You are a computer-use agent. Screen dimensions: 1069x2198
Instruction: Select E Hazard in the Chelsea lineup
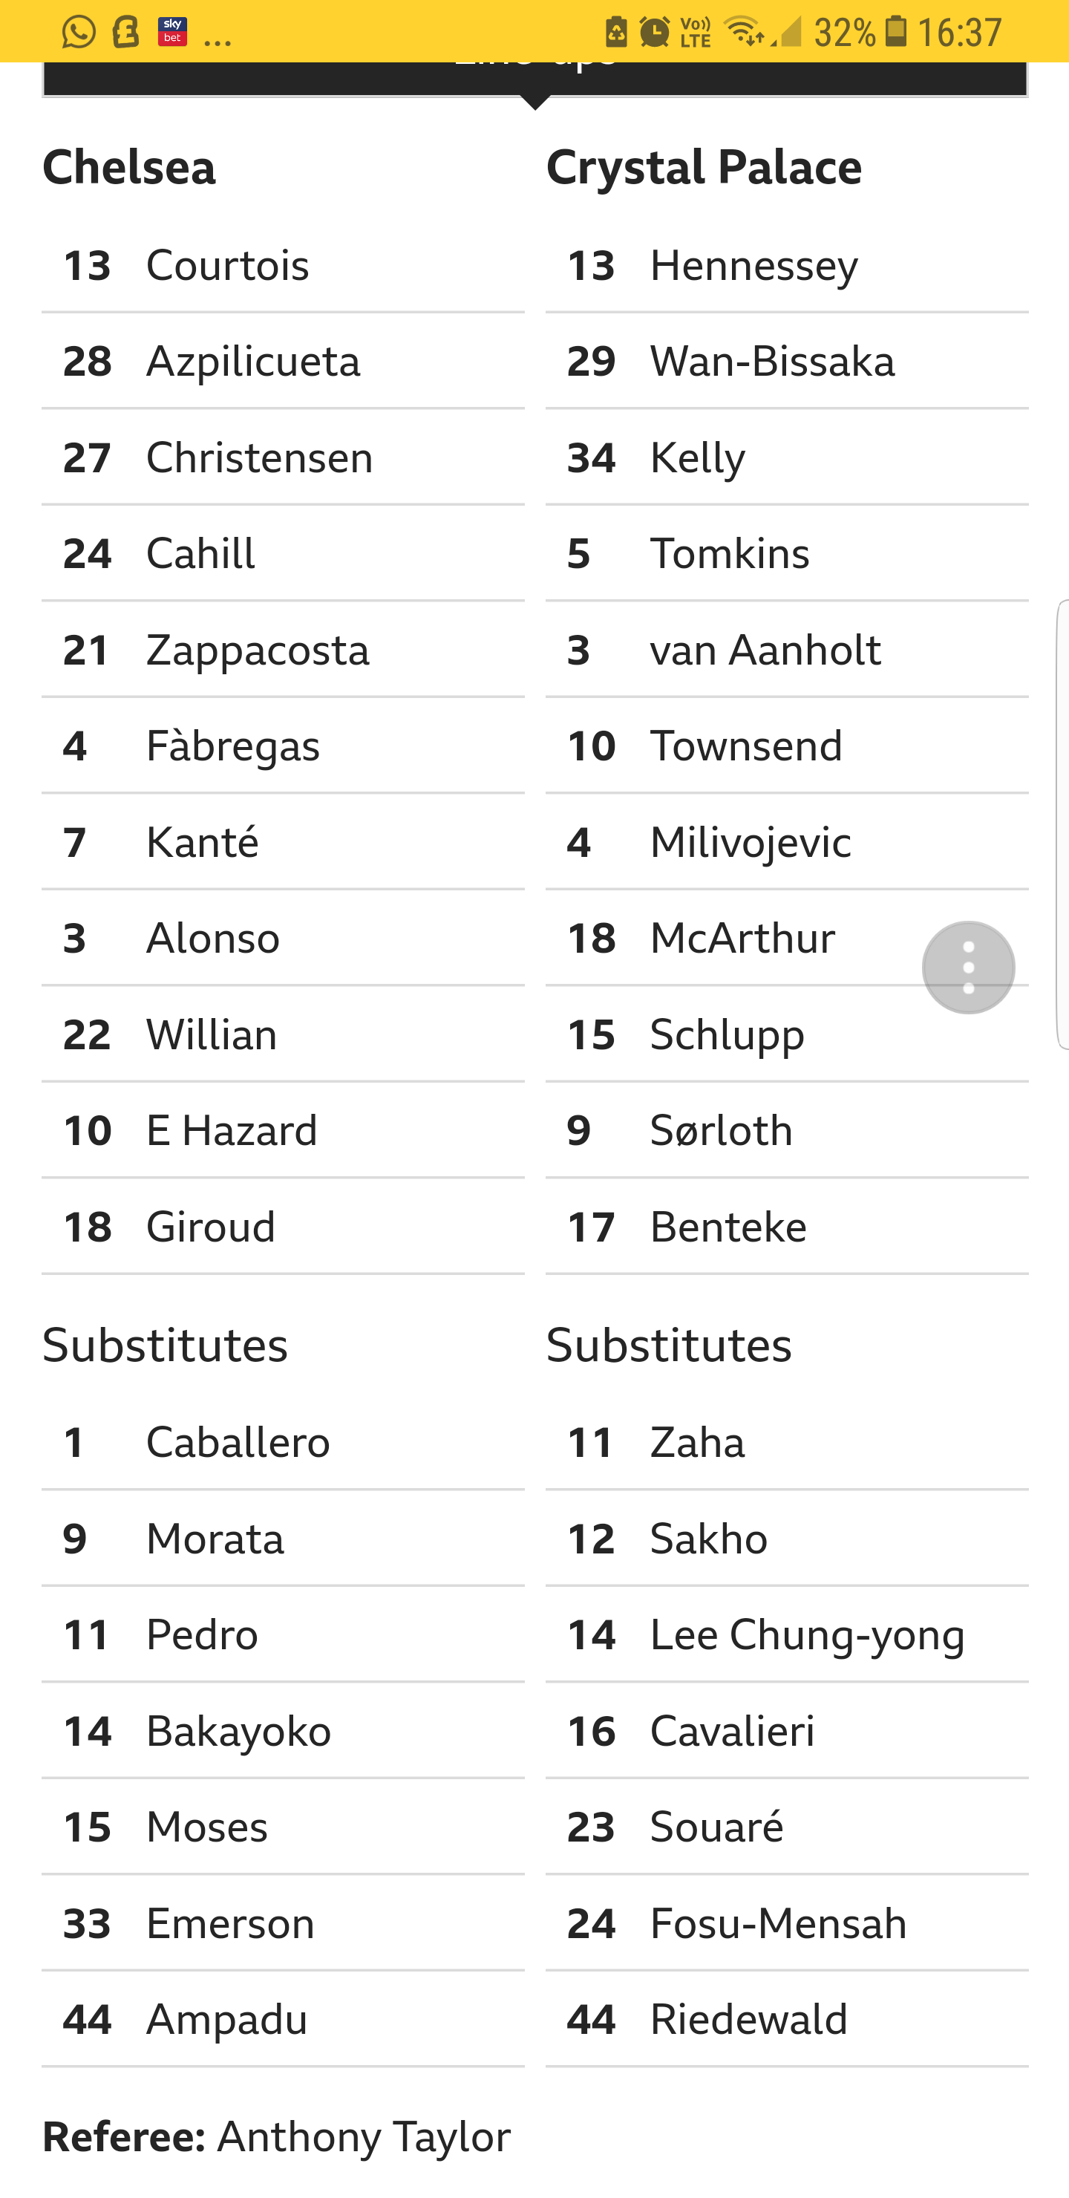(x=231, y=1131)
